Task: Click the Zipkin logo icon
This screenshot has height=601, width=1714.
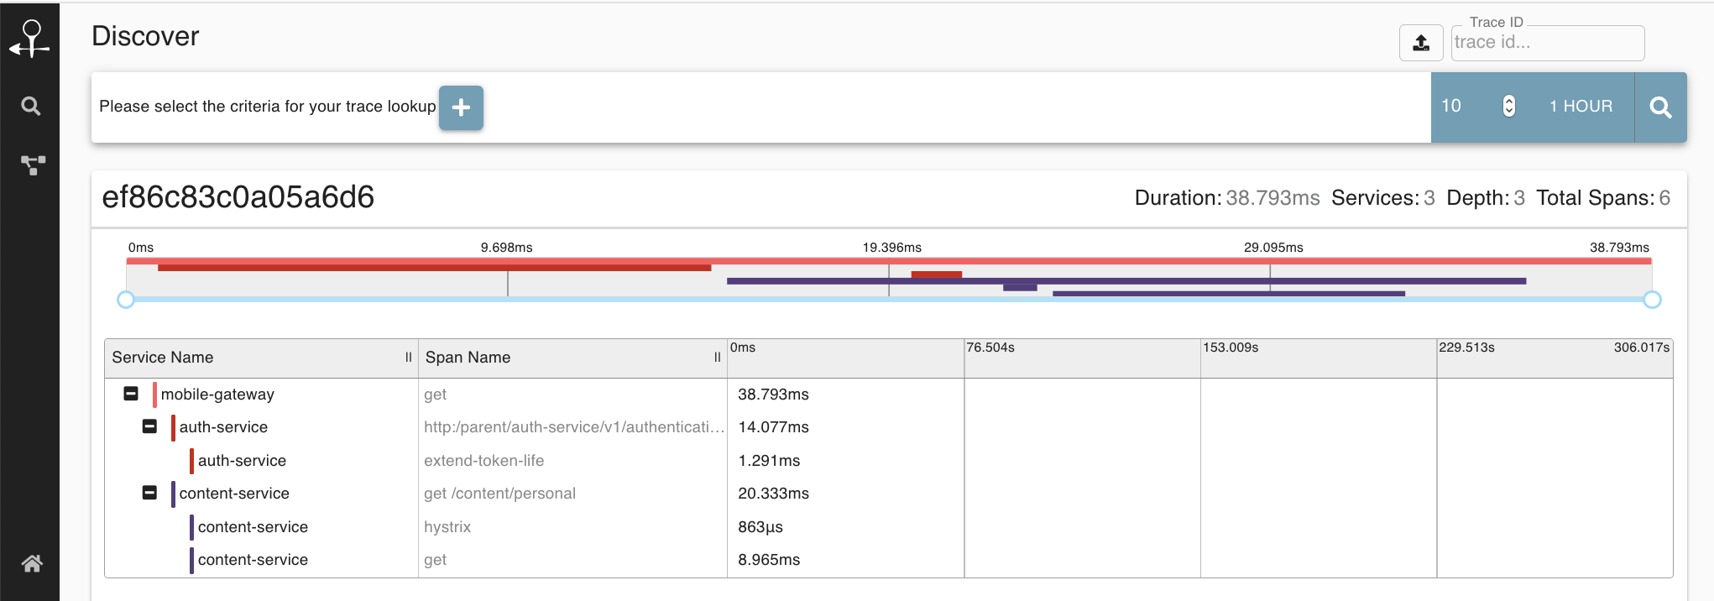Action: pyautogui.click(x=30, y=39)
